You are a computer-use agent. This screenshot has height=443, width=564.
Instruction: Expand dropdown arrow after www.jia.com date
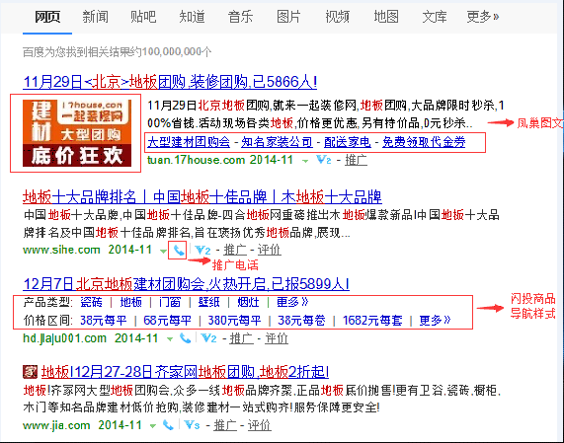pyautogui.click(x=153, y=426)
